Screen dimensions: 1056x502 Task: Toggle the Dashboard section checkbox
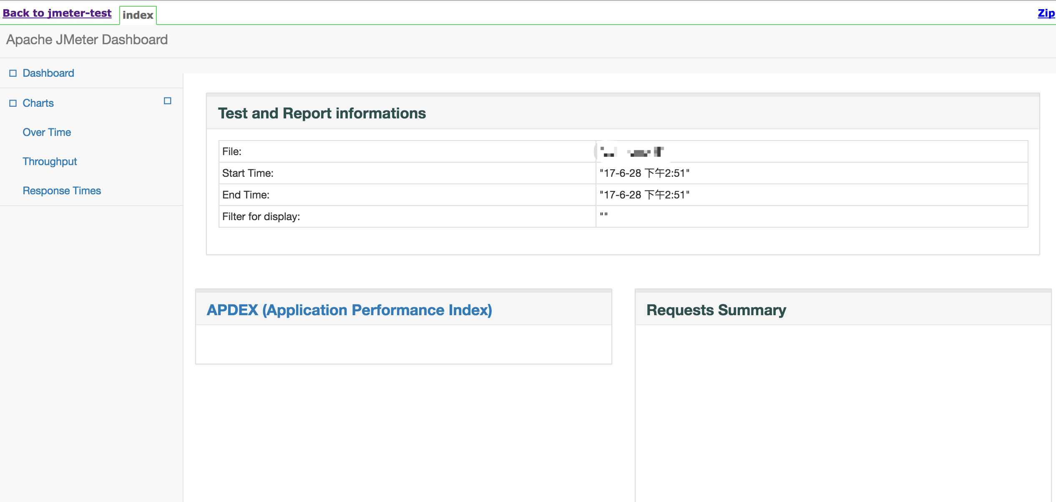[13, 73]
